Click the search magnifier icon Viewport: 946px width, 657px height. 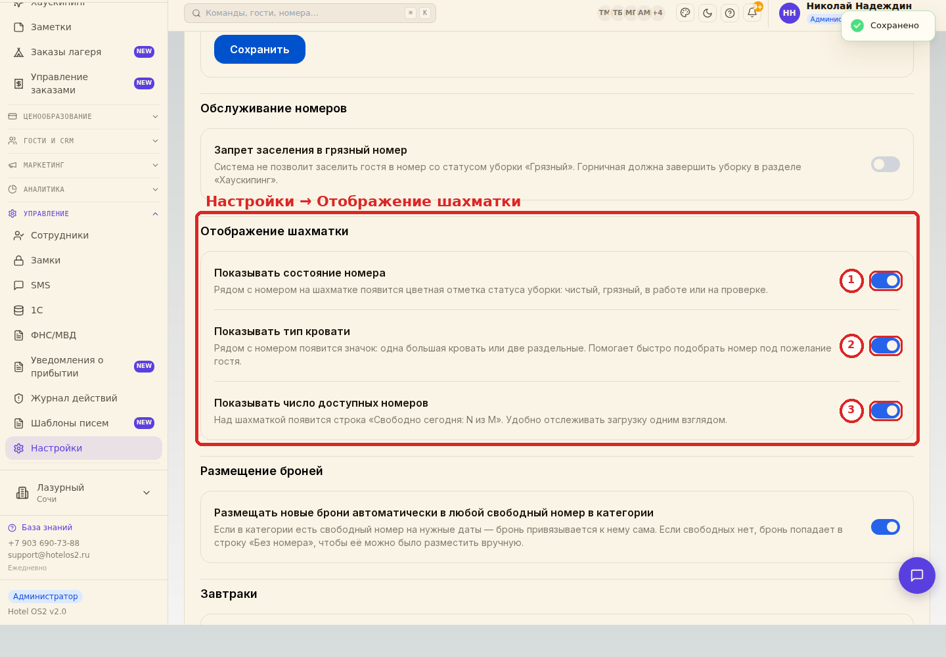point(196,13)
